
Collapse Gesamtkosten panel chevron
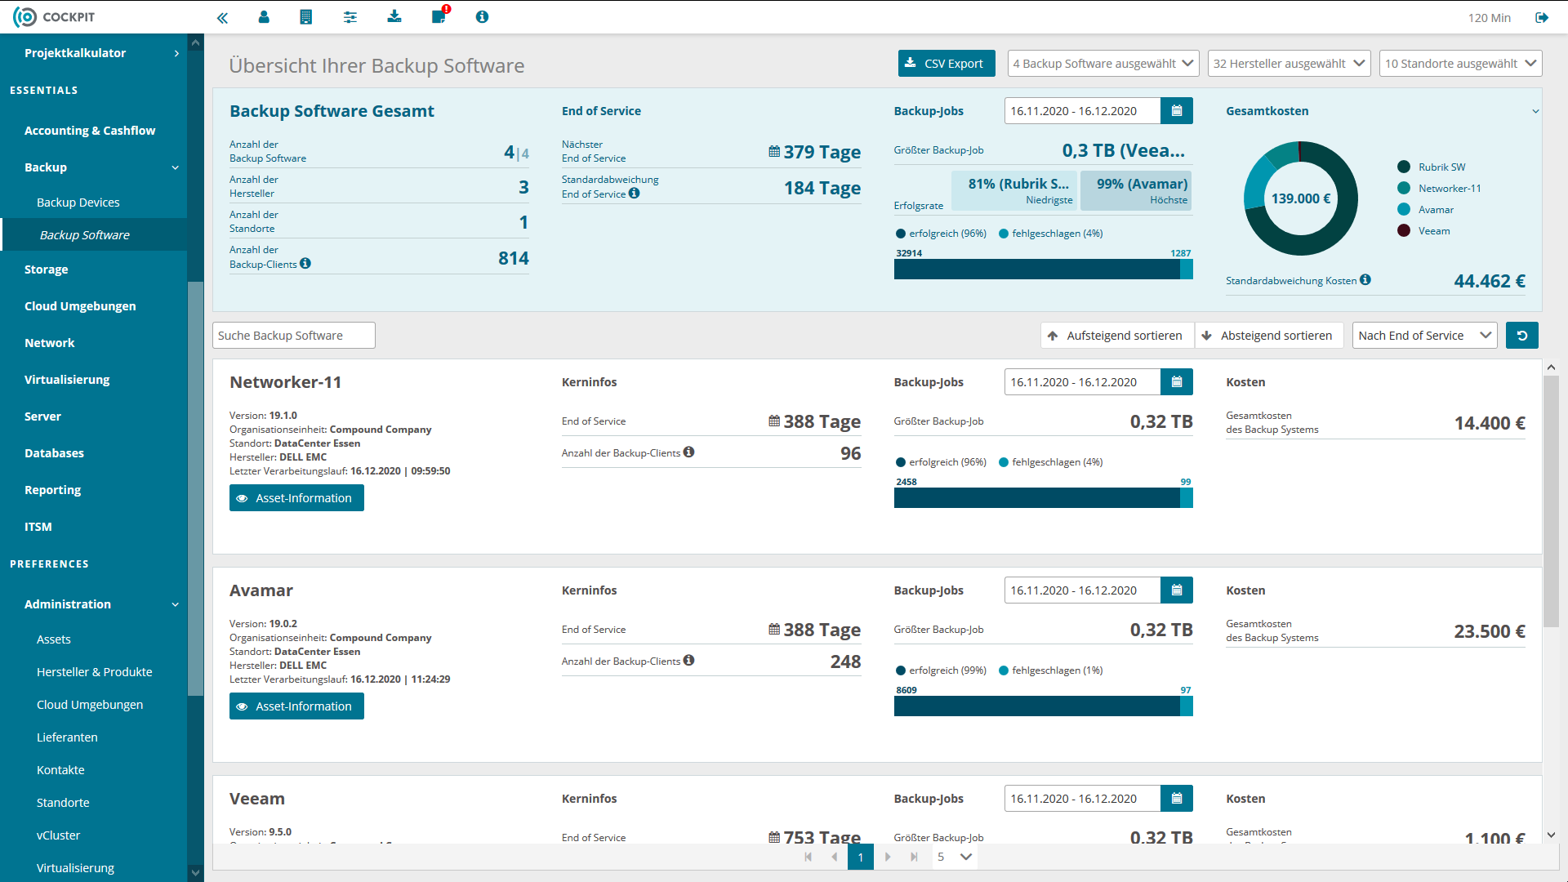pyautogui.click(x=1535, y=111)
